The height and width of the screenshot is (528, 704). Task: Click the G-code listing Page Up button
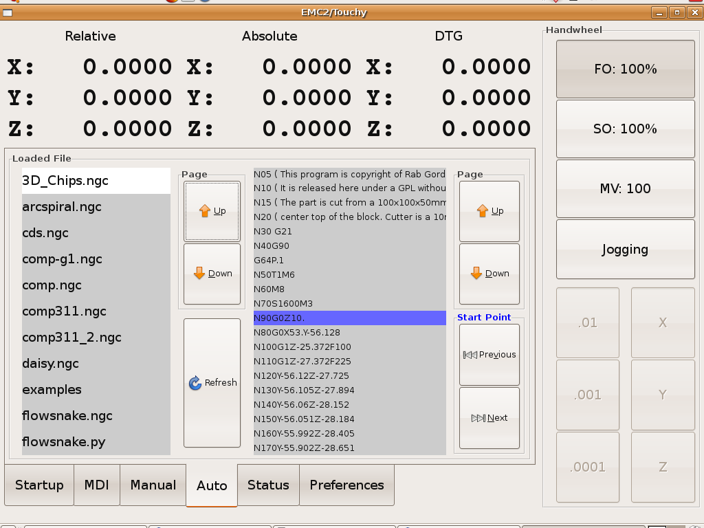coord(489,211)
